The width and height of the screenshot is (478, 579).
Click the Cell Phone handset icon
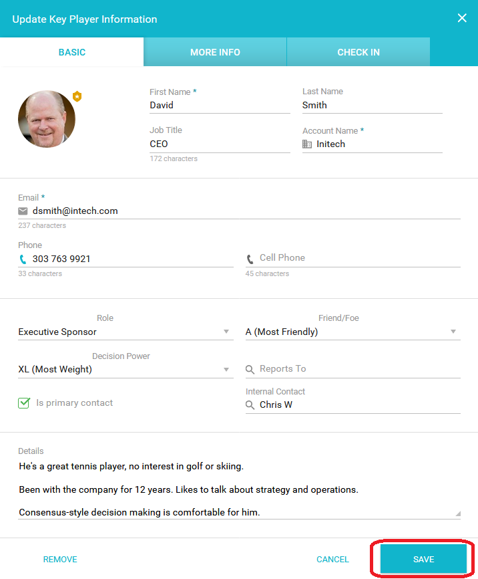pos(250,259)
